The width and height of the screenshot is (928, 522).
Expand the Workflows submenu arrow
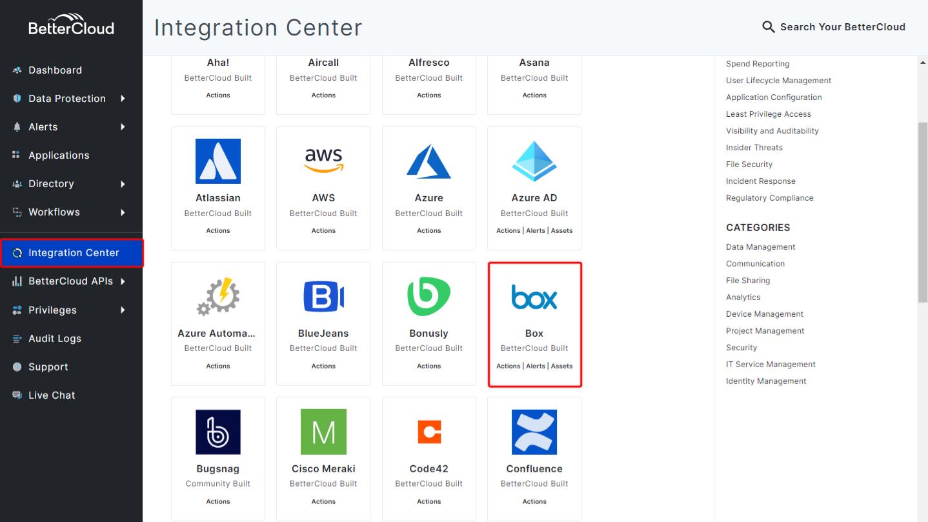123,212
